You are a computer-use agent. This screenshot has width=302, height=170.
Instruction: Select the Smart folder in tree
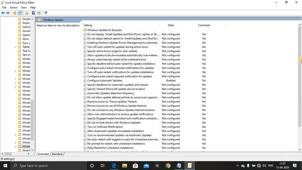tap(26, 23)
